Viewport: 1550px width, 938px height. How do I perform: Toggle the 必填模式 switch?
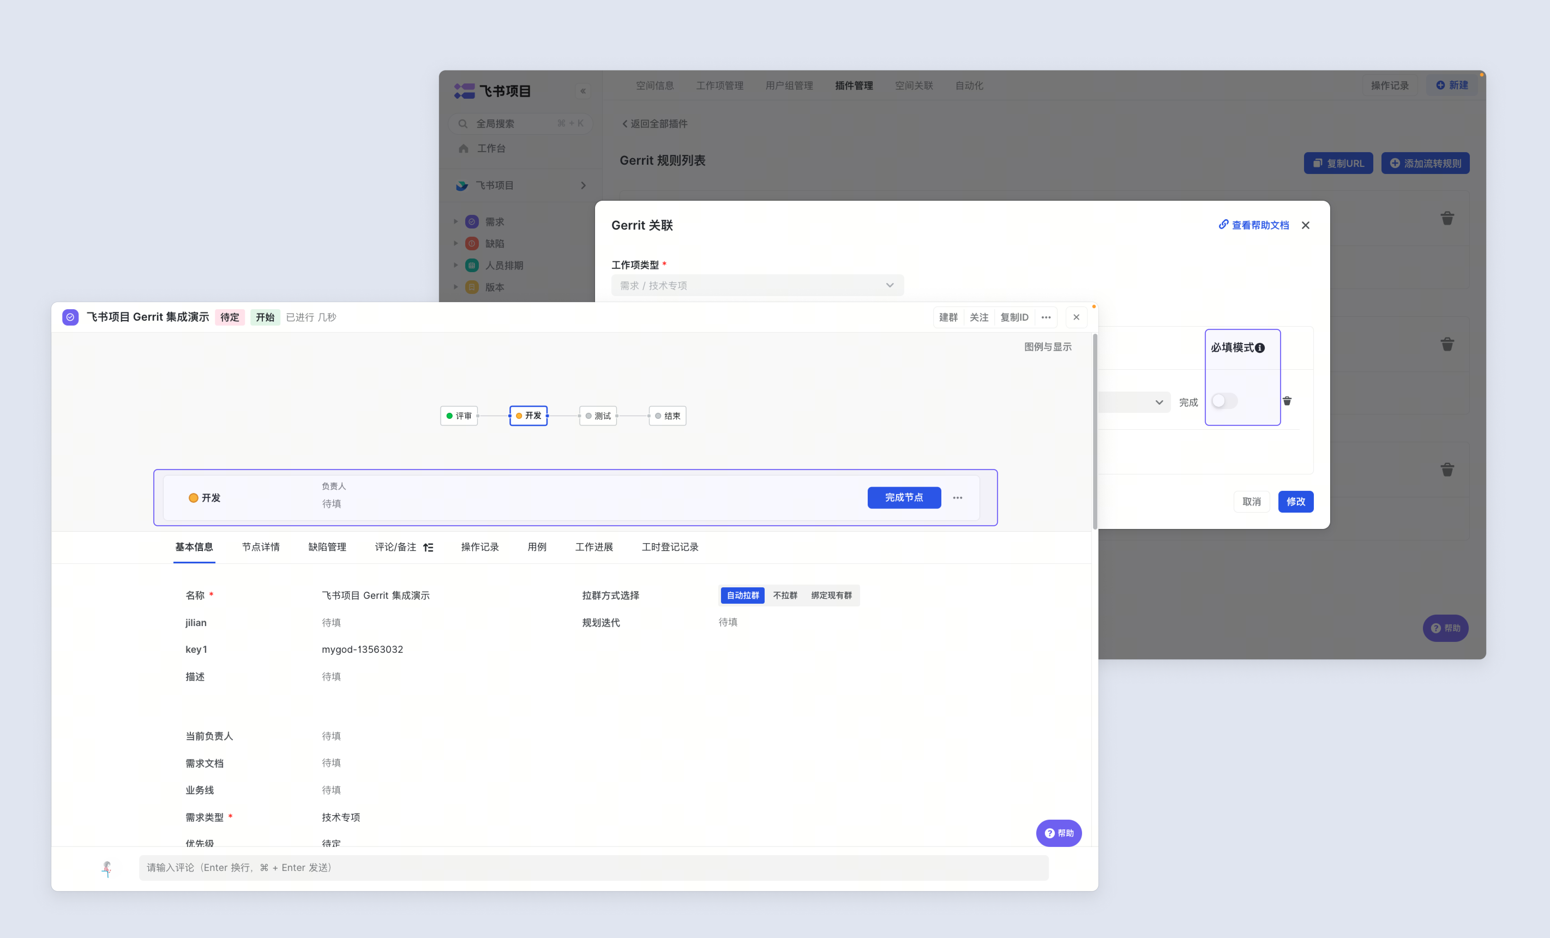(x=1224, y=401)
